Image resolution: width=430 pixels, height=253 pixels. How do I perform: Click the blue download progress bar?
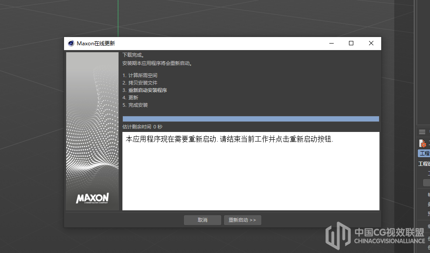tap(251, 119)
